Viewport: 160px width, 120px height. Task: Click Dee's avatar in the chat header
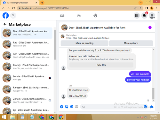pyautogui.click(x=64, y=28)
